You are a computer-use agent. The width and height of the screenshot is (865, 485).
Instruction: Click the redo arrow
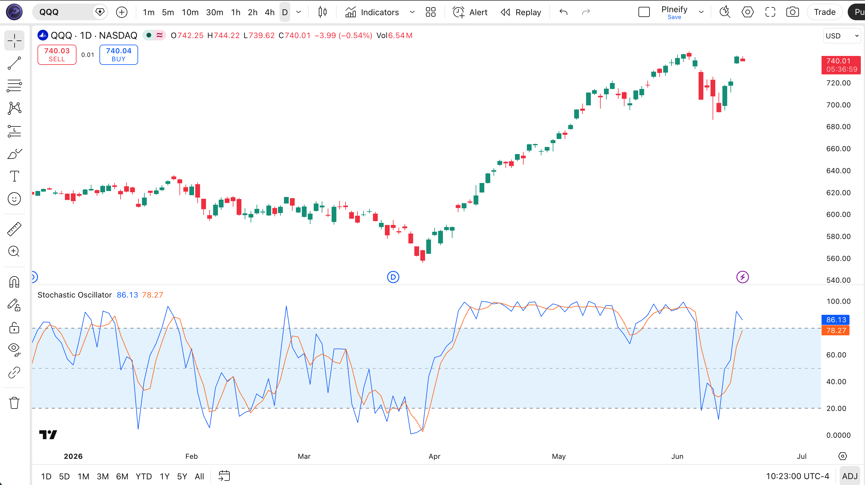[586, 12]
